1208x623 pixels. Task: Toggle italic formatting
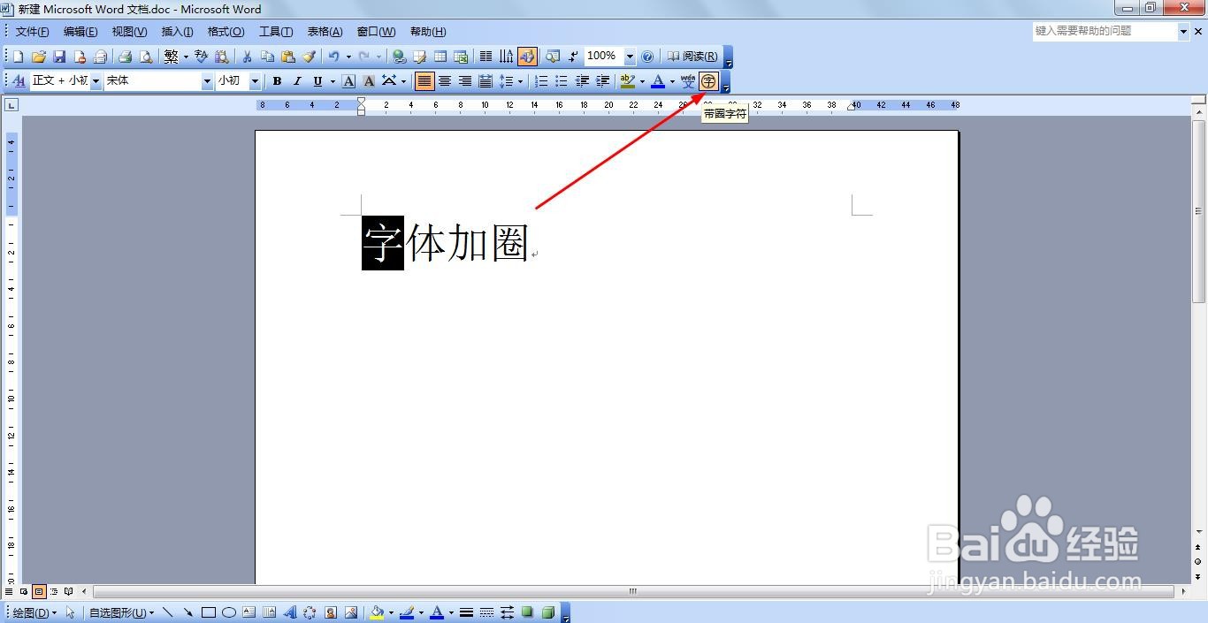(x=296, y=80)
